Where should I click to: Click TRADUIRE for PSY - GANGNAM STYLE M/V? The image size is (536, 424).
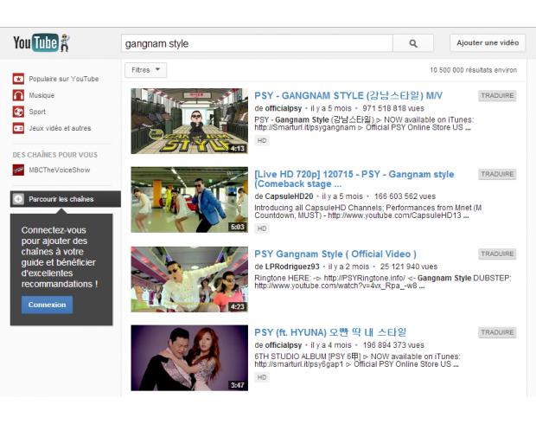pyautogui.click(x=497, y=95)
